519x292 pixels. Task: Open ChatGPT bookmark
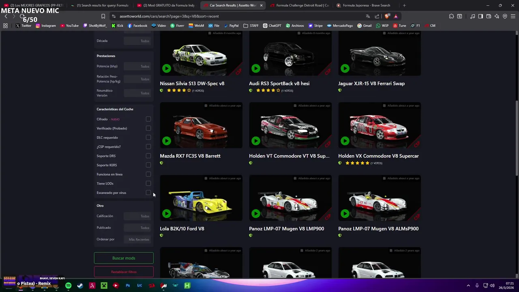[x=272, y=26]
